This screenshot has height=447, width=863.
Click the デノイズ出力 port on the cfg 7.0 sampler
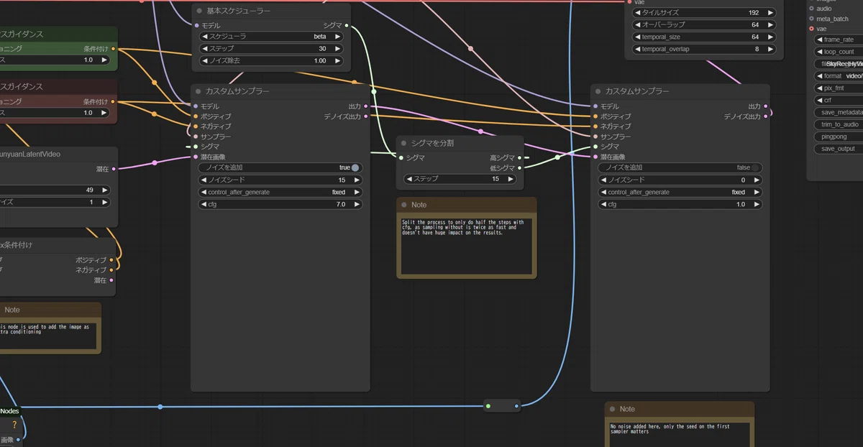click(365, 116)
